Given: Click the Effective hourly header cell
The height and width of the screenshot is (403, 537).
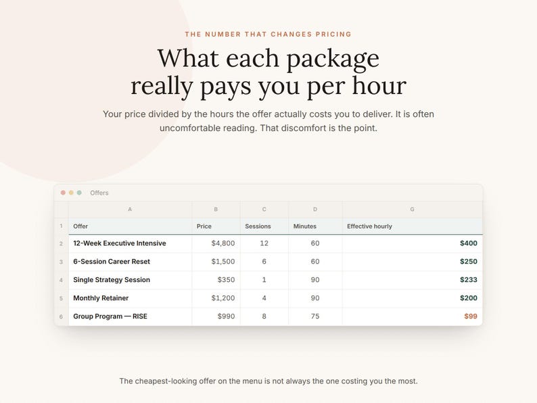Looking at the screenshot, I should click(x=413, y=227).
